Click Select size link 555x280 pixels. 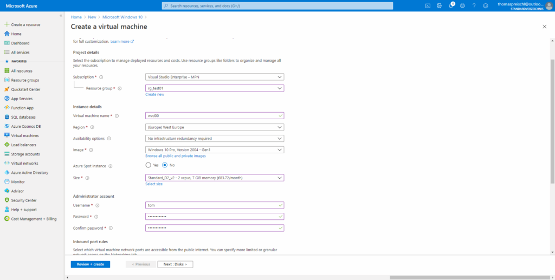(154, 184)
